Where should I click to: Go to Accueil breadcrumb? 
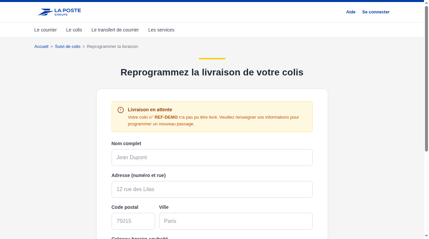[x=41, y=47]
